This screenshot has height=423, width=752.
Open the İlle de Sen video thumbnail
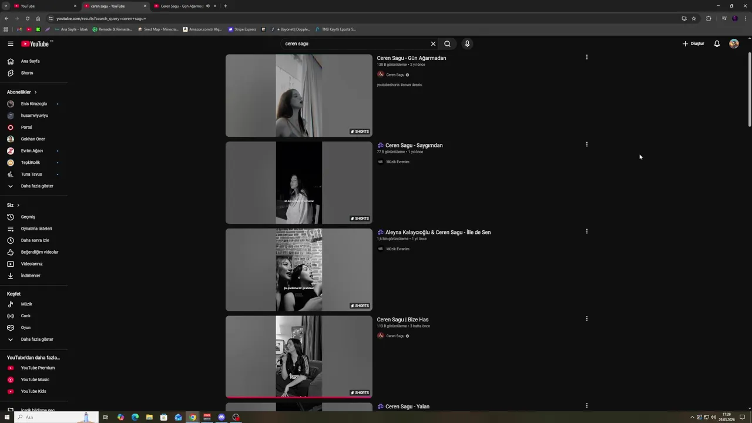(299, 270)
